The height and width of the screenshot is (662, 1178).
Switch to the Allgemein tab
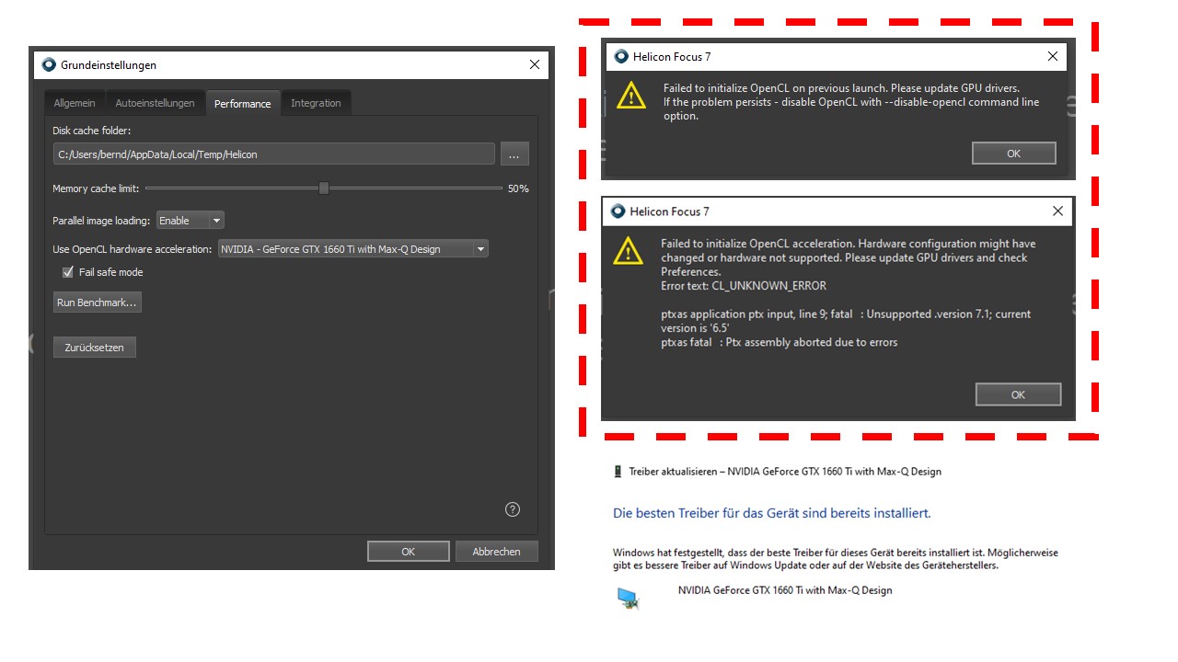point(75,103)
